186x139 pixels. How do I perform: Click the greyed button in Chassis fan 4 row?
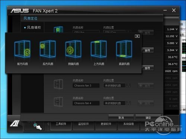click(146, 103)
